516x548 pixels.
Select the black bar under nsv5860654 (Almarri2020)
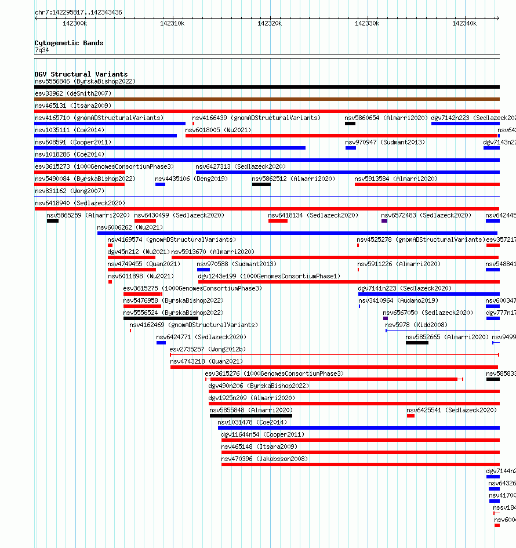coord(350,124)
